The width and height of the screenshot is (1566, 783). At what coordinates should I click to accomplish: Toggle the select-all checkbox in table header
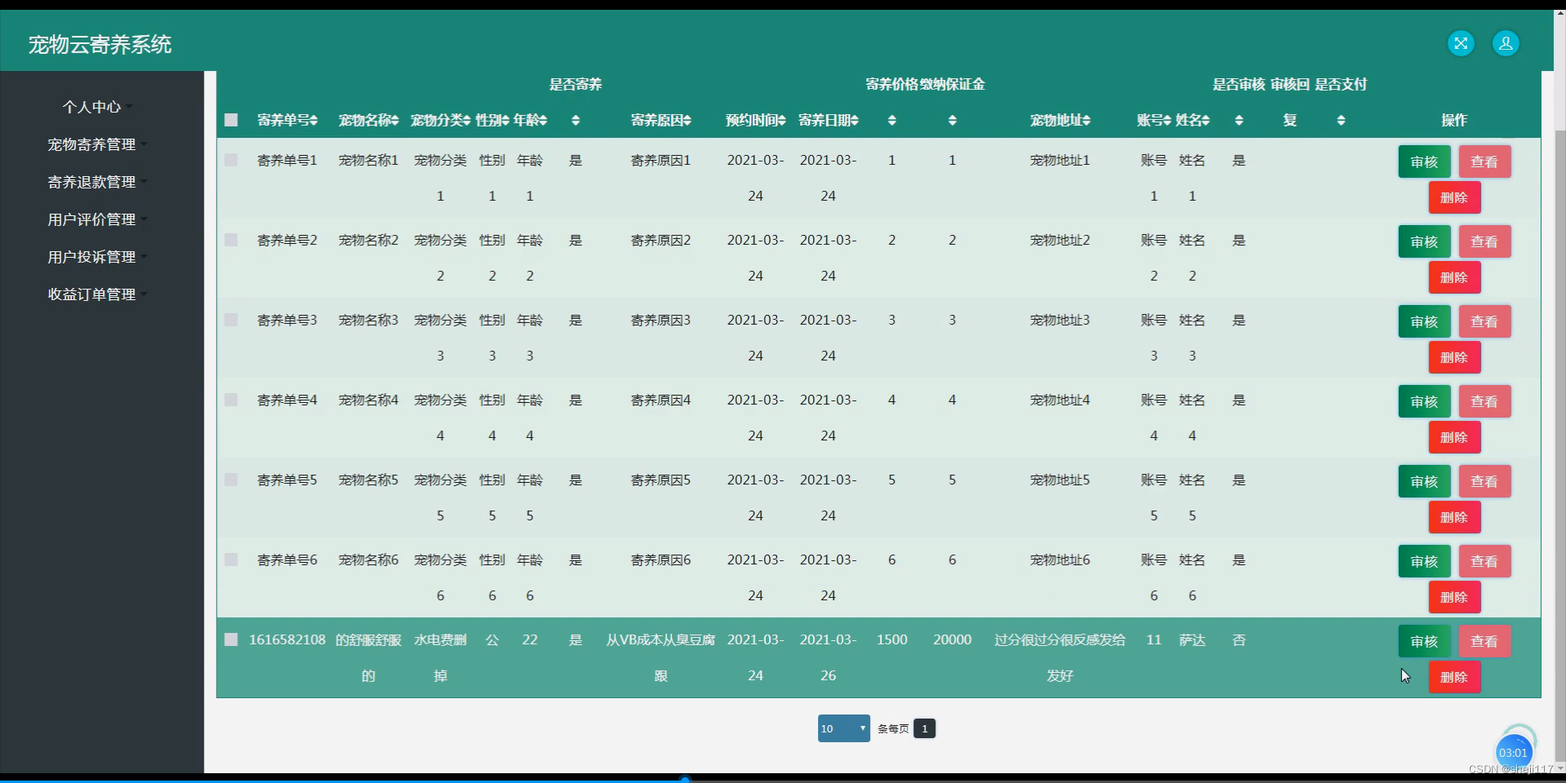coord(231,120)
